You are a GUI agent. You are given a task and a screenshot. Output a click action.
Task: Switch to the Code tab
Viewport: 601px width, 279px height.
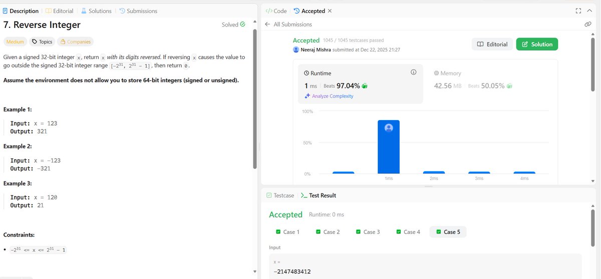276,11
